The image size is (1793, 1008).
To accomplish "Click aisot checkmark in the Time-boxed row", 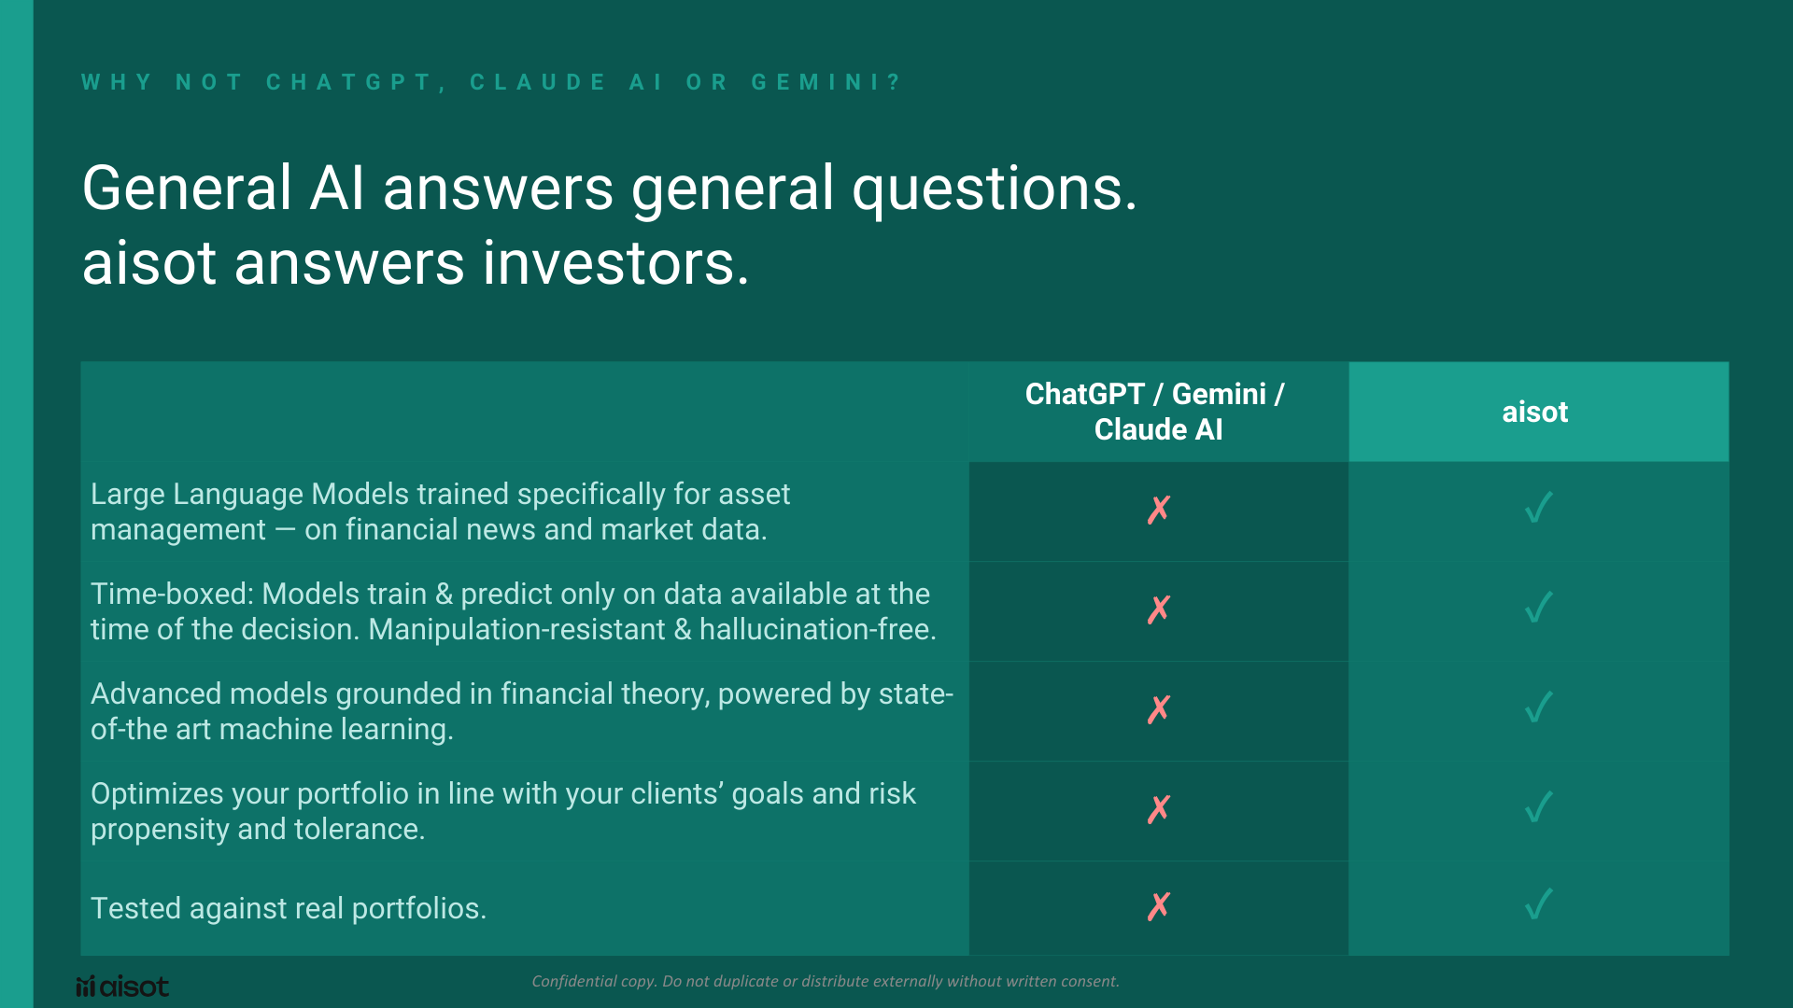I will tap(1538, 608).
